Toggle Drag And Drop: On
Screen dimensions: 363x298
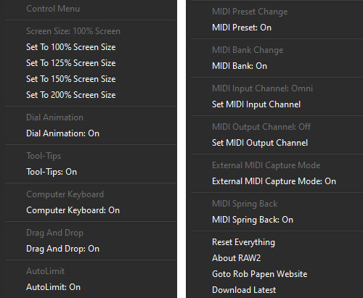[91, 249]
